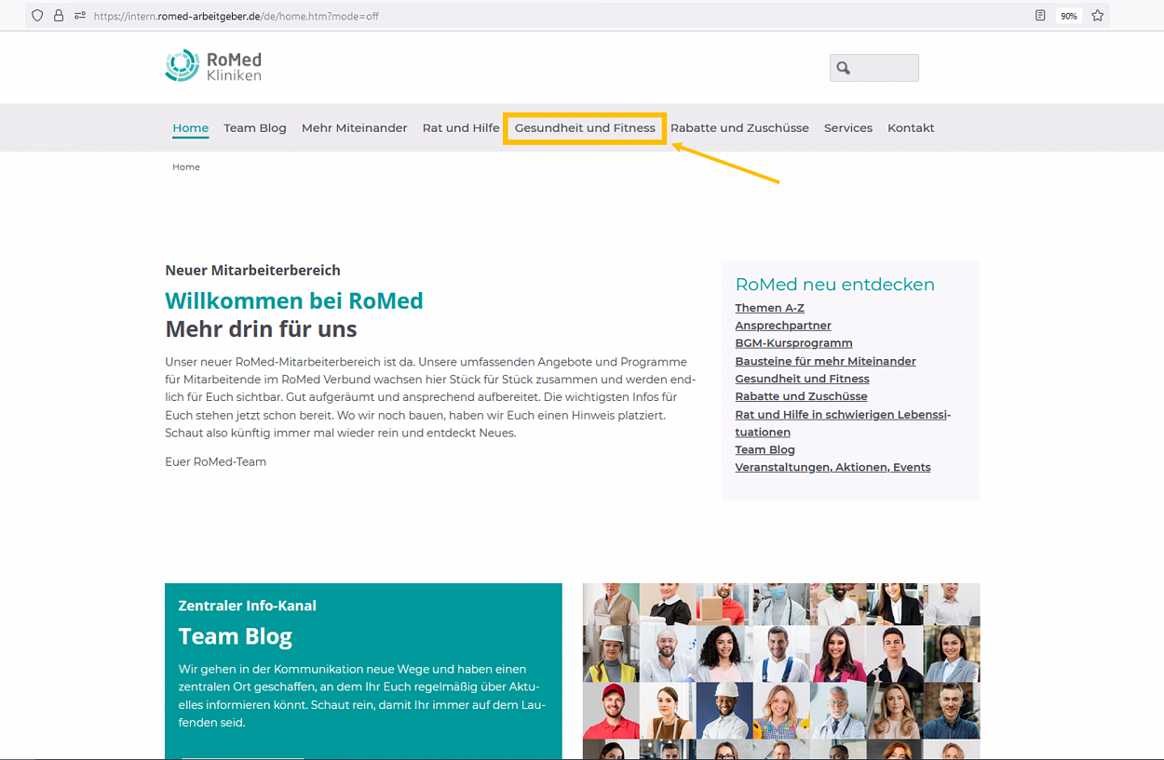Screen dimensions: 1164x760
Task: Open Rat und Hilfe in schwierigen Lebenssituationen
Action: [x=843, y=423]
